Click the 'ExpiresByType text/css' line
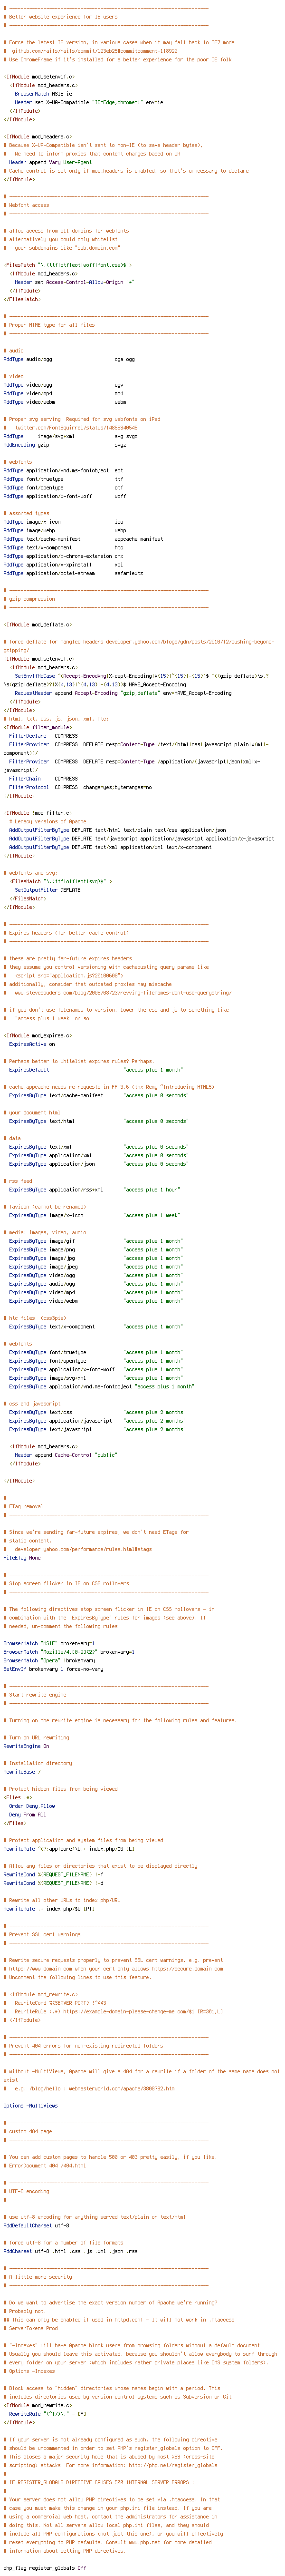Viewport: 285px width, 2576px height. 97,1412
